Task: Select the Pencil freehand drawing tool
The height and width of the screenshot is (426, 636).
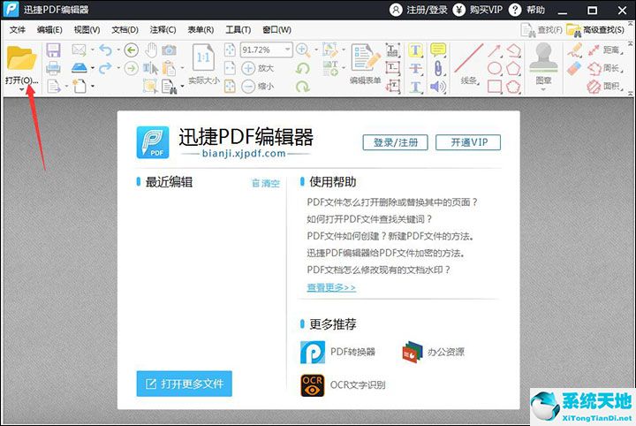Action: click(574, 50)
